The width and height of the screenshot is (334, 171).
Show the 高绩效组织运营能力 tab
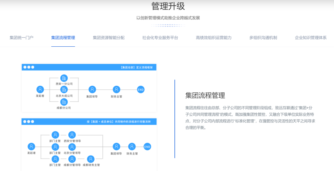tap(214, 38)
